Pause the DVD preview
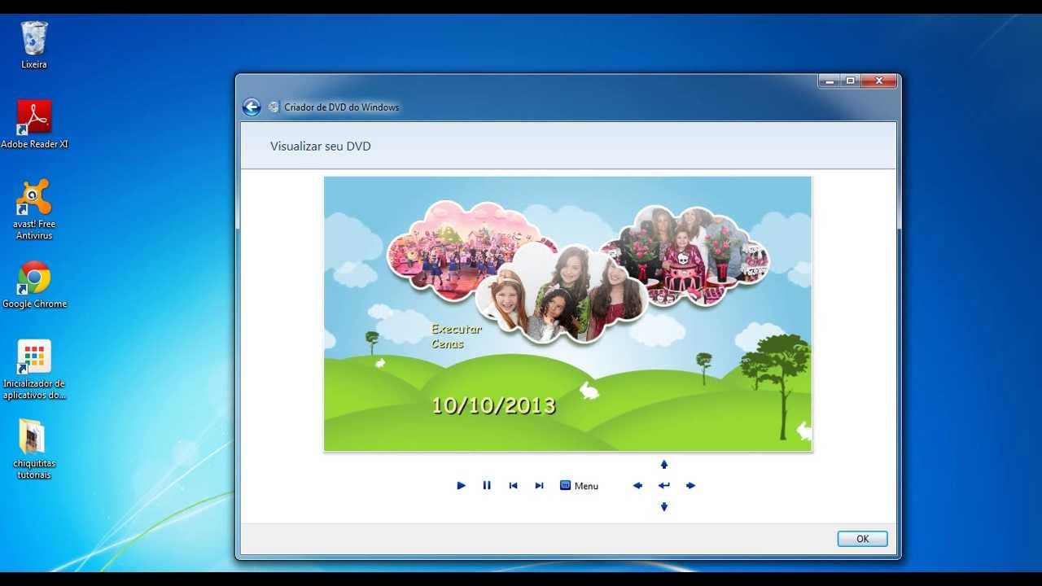 point(487,486)
